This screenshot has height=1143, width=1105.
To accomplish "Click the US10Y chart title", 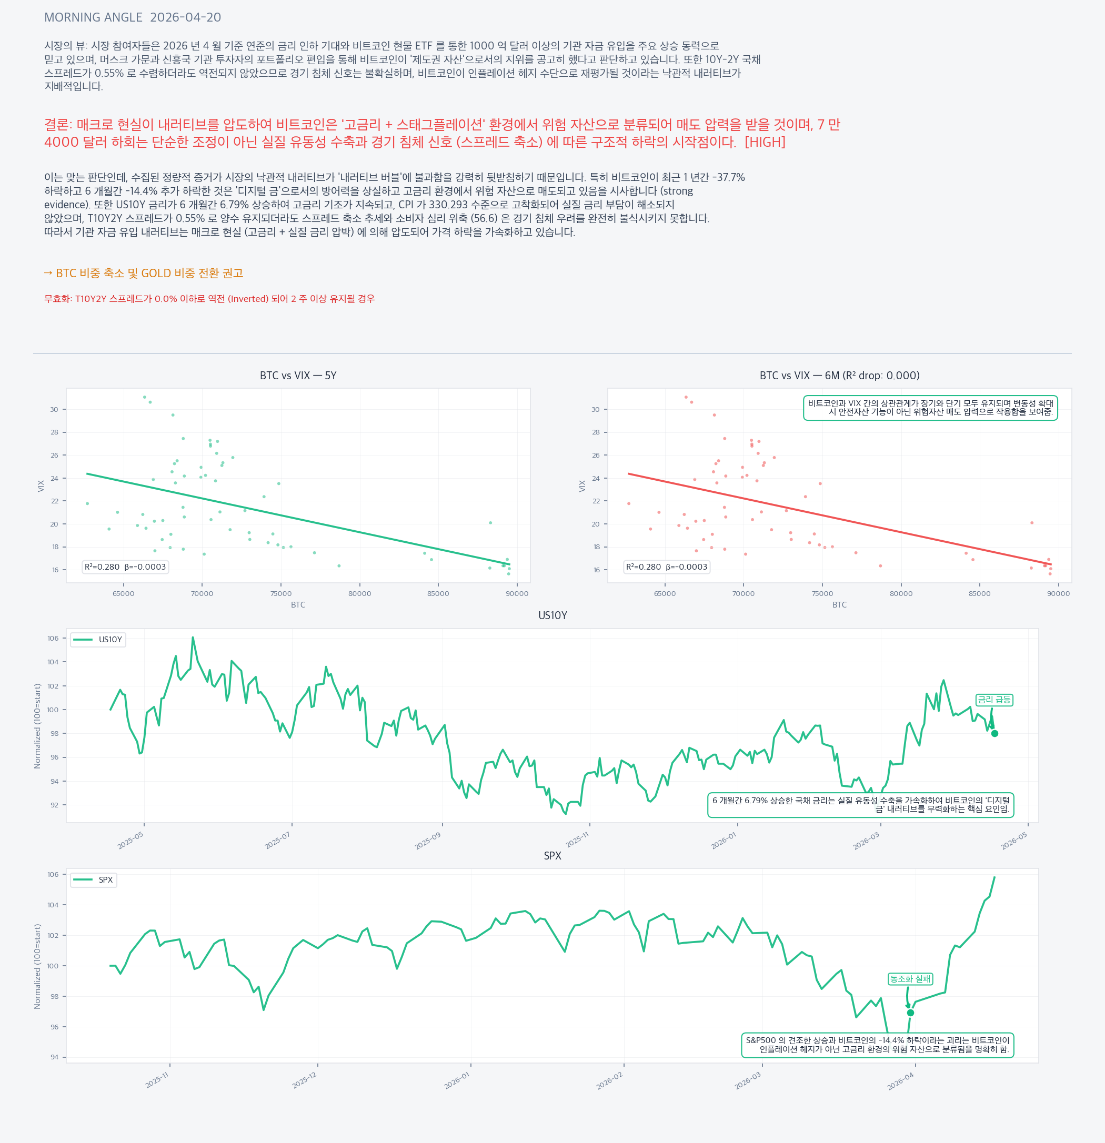I will [552, 616].
